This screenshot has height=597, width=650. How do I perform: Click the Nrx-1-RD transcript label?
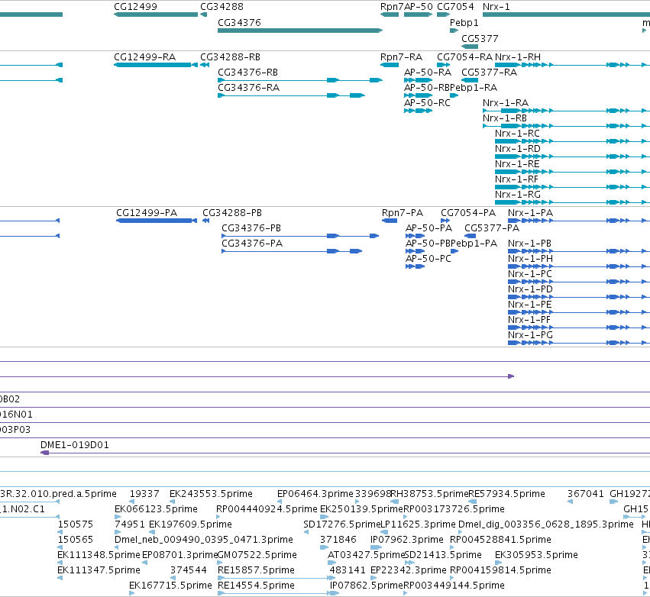(517, 148)
